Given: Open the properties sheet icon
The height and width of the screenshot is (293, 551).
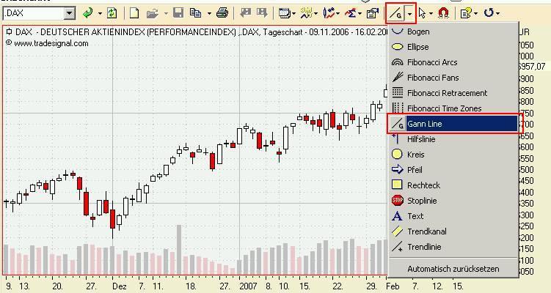Looking at the screenshot, I should tap(372, 13).
